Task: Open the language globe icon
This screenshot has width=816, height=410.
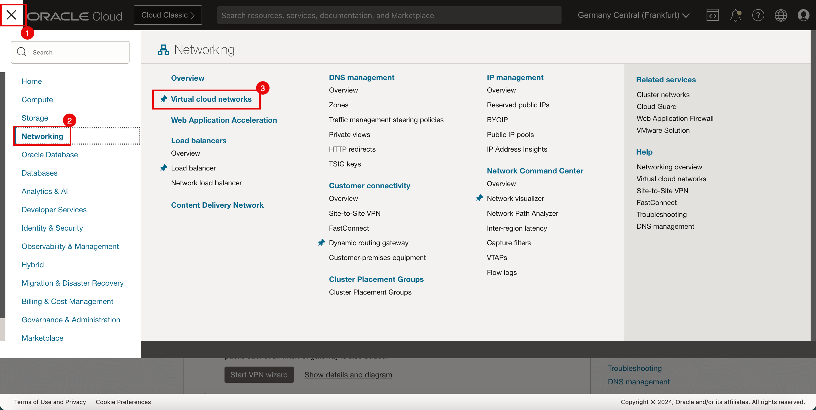Action: (x=781, y=15)
